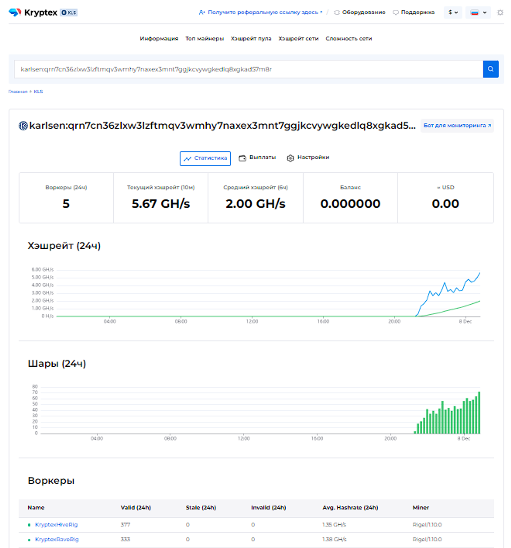Click the Kryptex logo
Image resolution: width=511 pixels, height=548 pixels.
[33, 12]
